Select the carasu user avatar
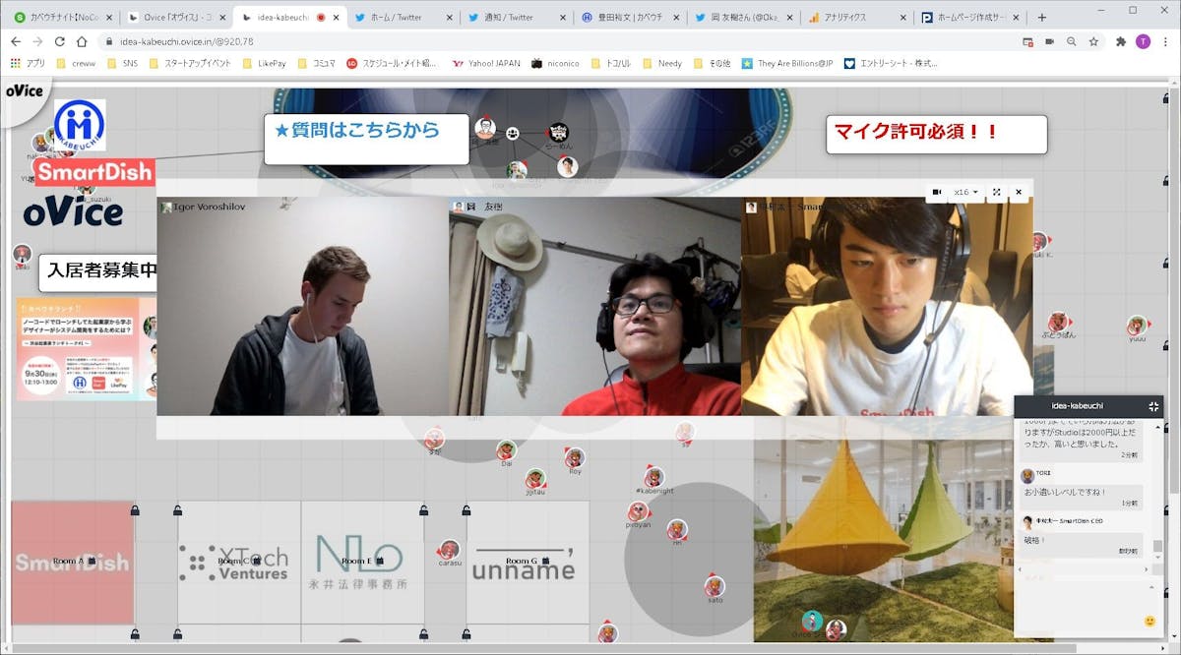The width and height of the screenshot is (1181, 655). tap(450, 550)
